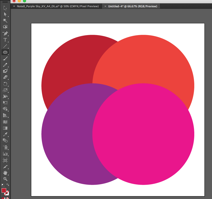
Task: Select the Type tool
Action: 5,39
